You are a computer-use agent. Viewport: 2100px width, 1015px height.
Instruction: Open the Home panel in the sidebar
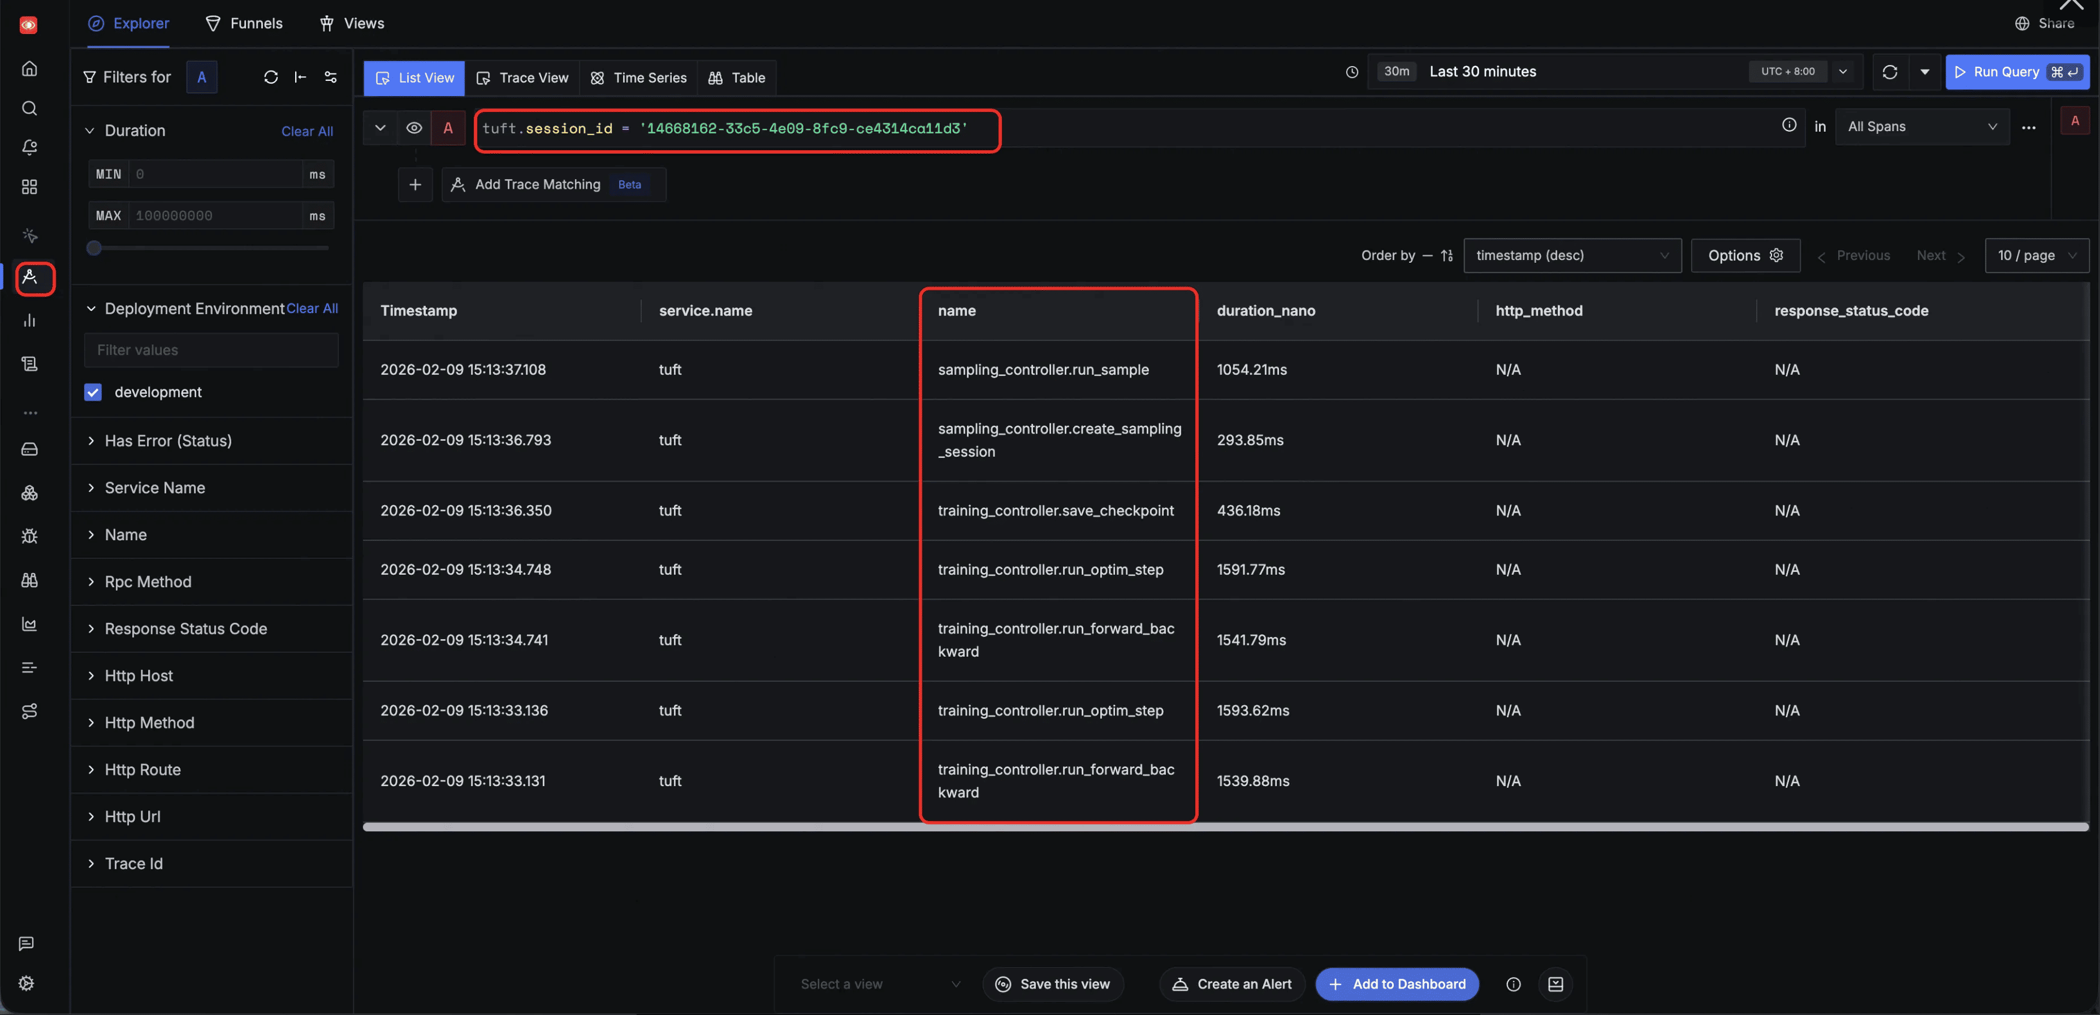[29, 68]
